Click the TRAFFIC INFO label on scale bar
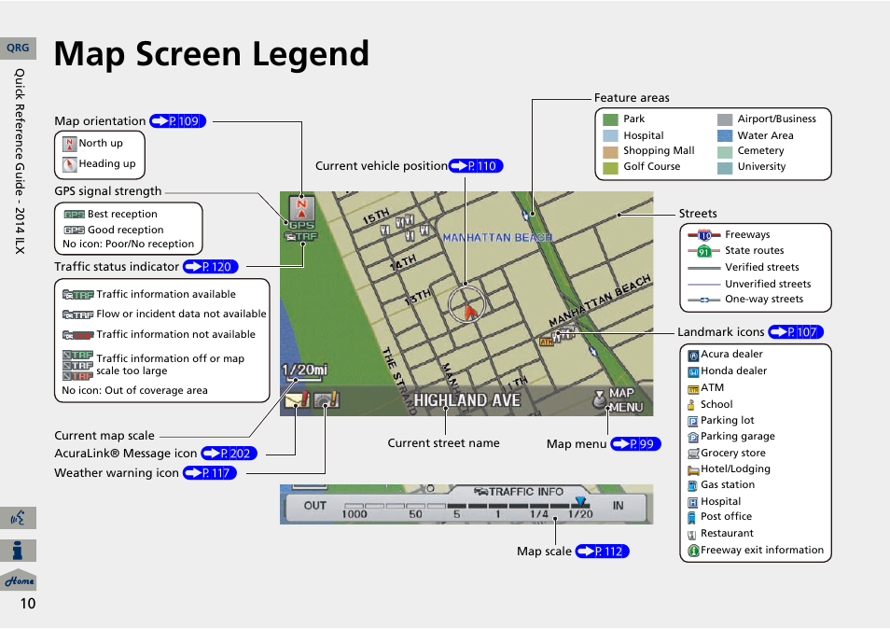Viewport: 890px width, 629px height. click(520, 492)
